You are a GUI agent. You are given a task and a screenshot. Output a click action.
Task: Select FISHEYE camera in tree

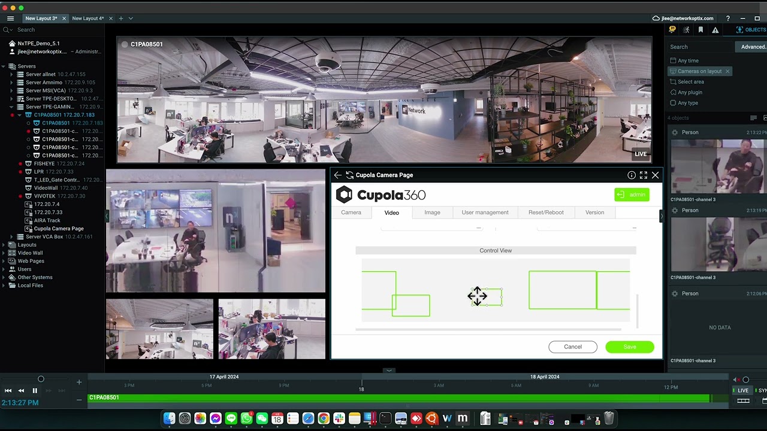44,163
